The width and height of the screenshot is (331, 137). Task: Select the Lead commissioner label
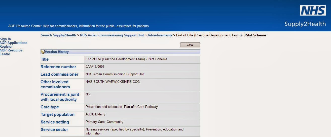pos(59,75)
